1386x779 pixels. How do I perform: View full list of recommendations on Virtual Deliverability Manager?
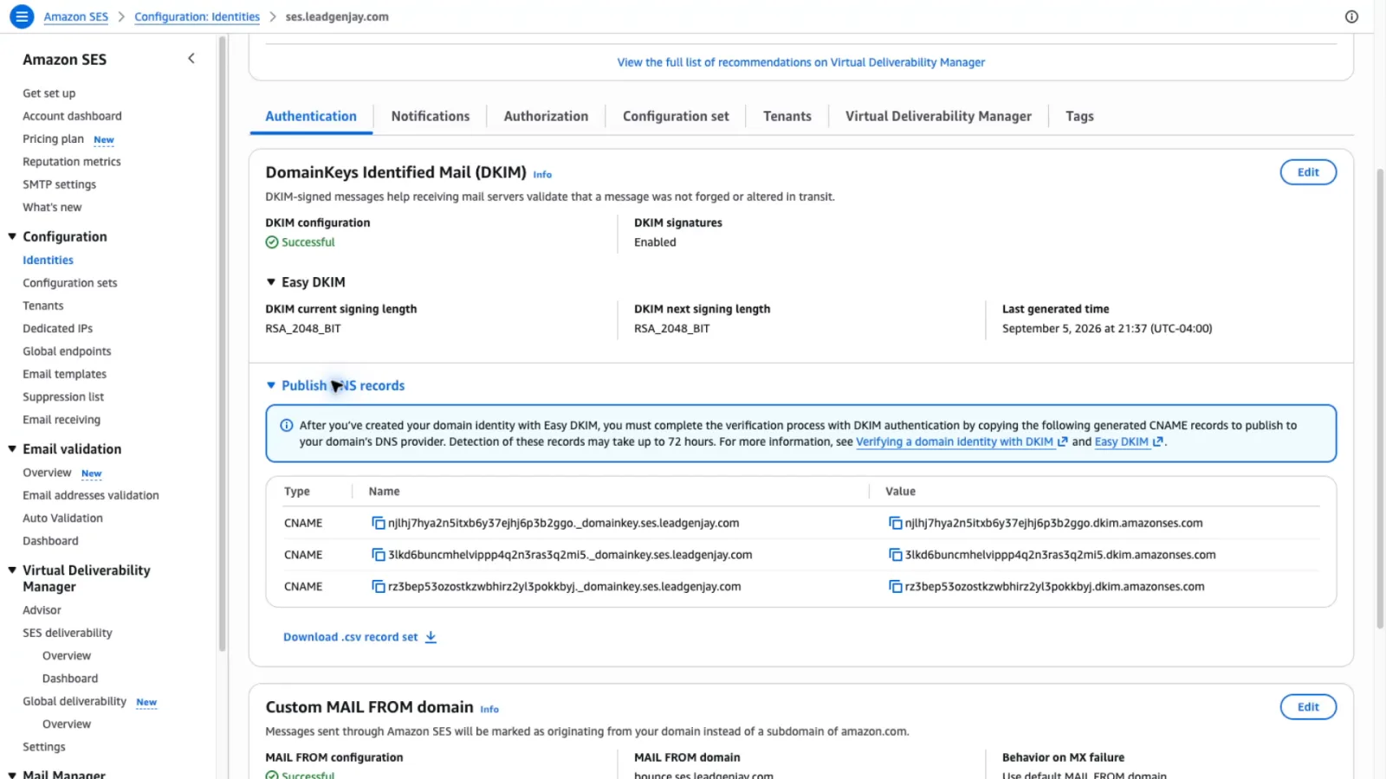(800, 62)
